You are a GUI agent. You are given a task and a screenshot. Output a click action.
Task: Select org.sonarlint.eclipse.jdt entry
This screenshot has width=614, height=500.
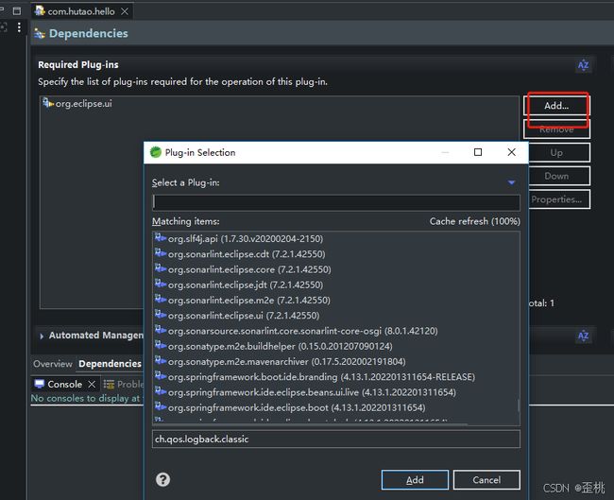click(x=336, y=284)
